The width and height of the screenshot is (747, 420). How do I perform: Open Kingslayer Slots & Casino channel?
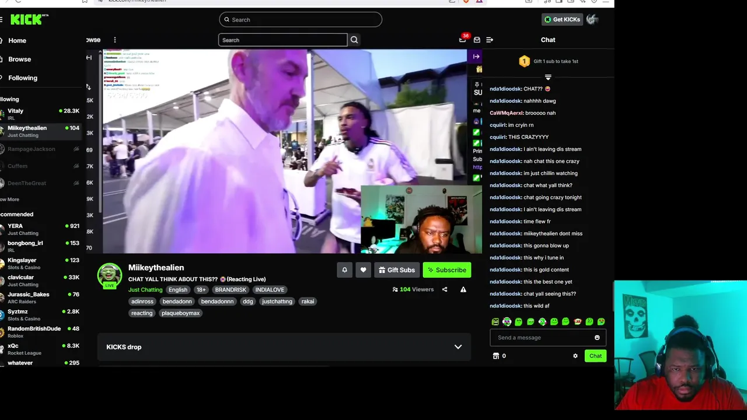[x=41, y=263]
